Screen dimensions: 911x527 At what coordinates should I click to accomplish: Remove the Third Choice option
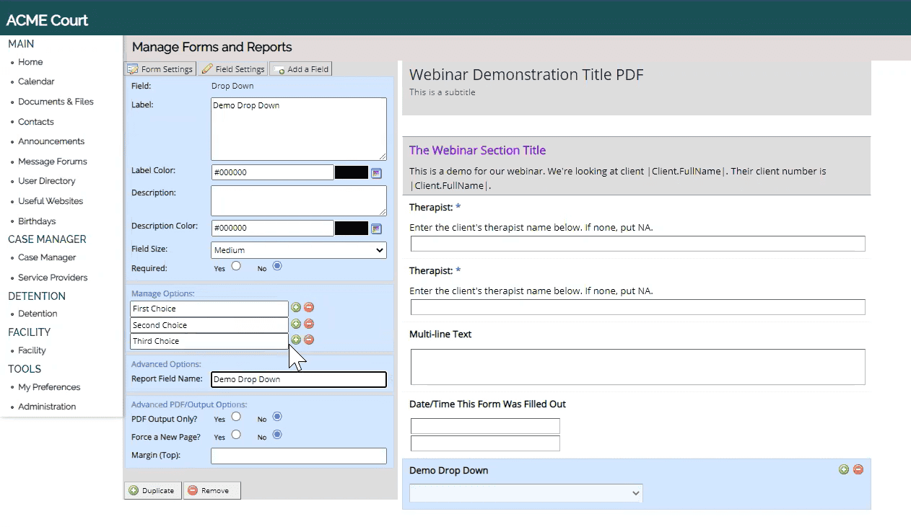coord(309,340)
